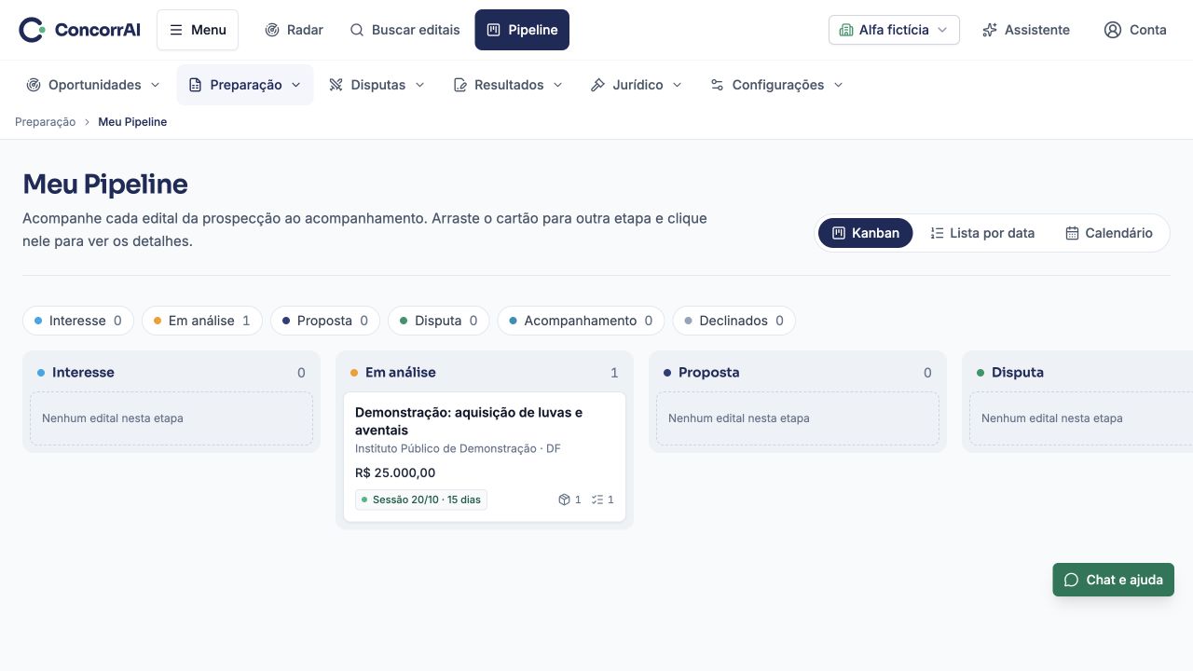This screenshot has width=1193, height=671.
Task: Expand the Jurídico menu
Action: [637, 85]
